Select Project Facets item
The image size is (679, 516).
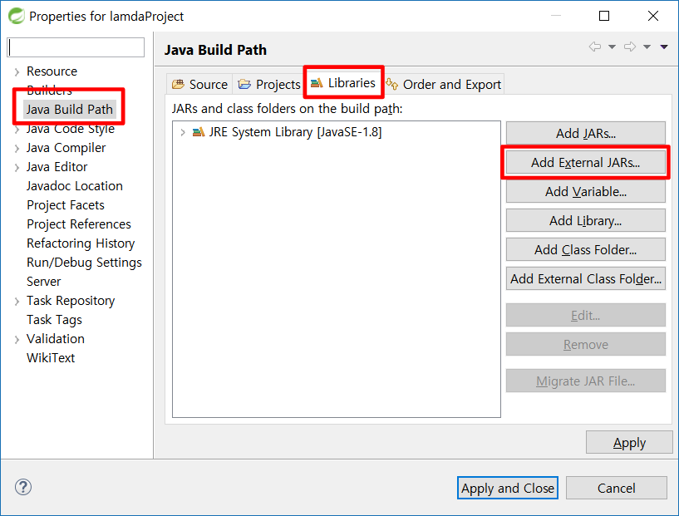point(66,204)
